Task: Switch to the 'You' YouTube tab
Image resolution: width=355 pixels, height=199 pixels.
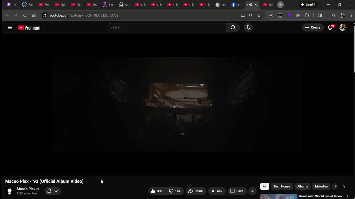Action: 92,5
